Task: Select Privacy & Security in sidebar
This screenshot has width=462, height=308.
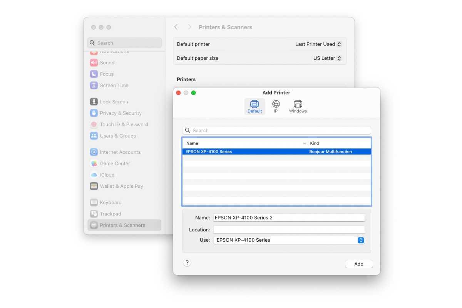Action: pyautogui.click(x=121, y=113)
